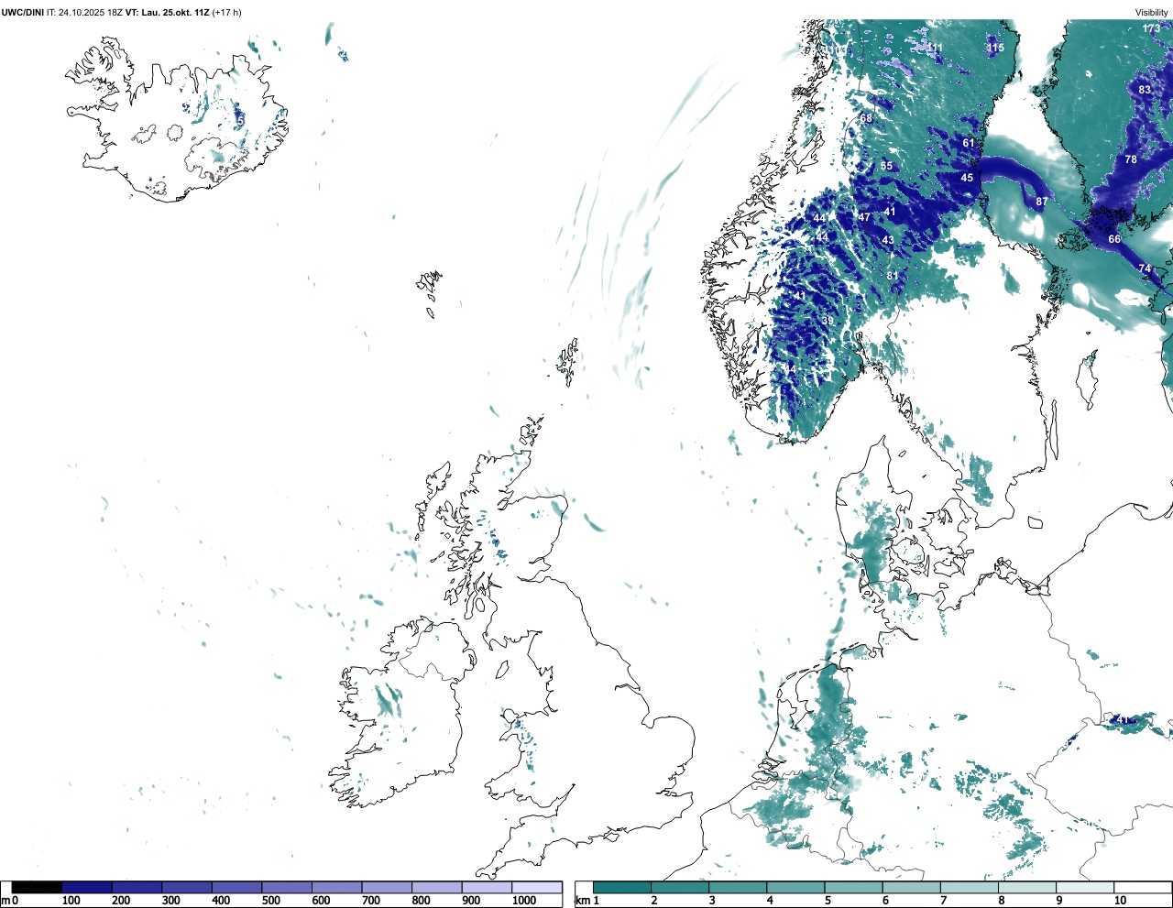The image size is (1173, 908).
Task: Click the '700' label in meter legend
Action: click(x=371, y=901)
